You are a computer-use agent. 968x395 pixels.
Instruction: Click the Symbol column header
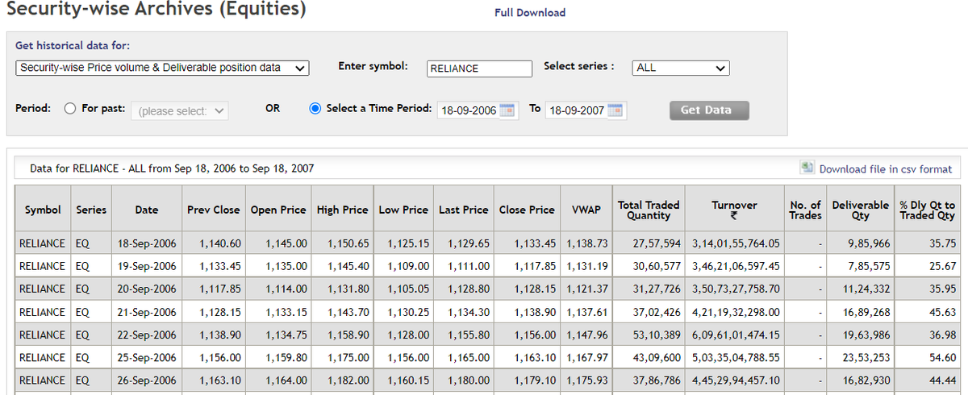coord(43,210)
